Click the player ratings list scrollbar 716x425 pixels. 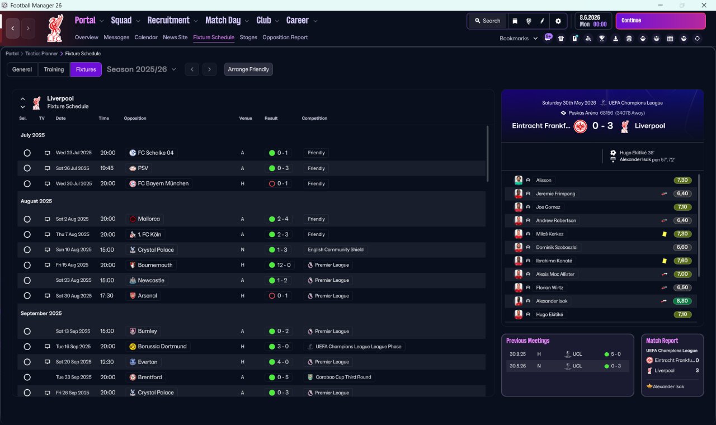(699, 225)
